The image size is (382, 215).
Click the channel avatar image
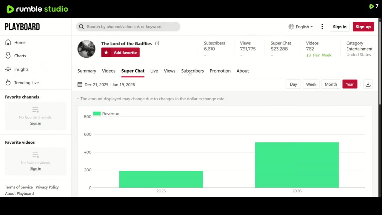[87, 49]
